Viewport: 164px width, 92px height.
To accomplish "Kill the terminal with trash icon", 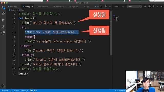I will (153, 7).
